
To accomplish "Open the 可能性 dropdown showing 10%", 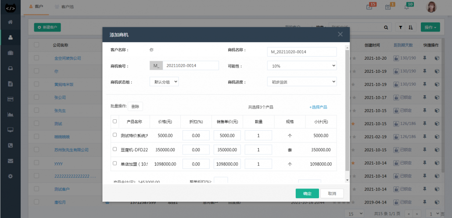I will pyautogui.click(x=301, y=66).
